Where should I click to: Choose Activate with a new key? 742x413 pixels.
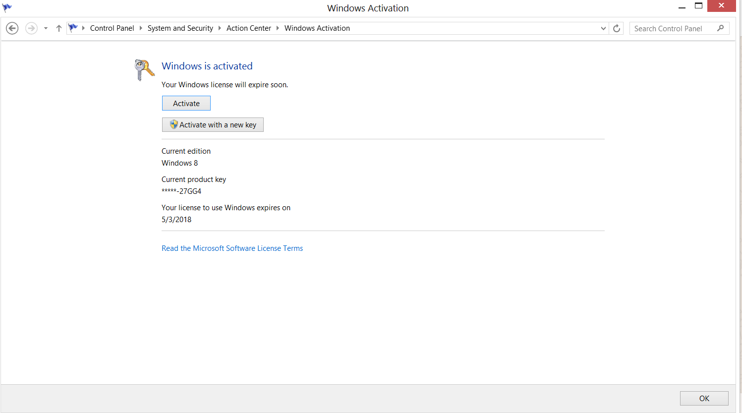tap(213, 124)
